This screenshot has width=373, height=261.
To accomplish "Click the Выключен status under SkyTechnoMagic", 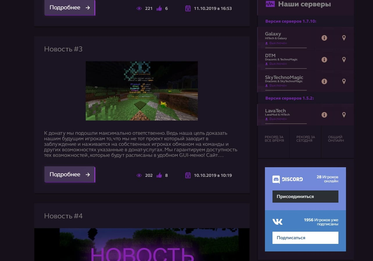I will 278,86.
